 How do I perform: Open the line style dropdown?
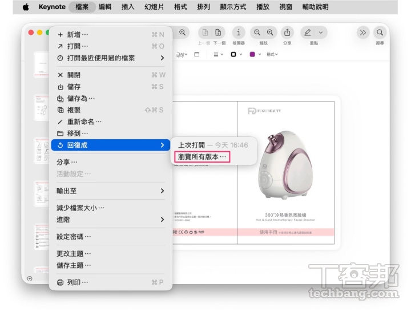218,55
